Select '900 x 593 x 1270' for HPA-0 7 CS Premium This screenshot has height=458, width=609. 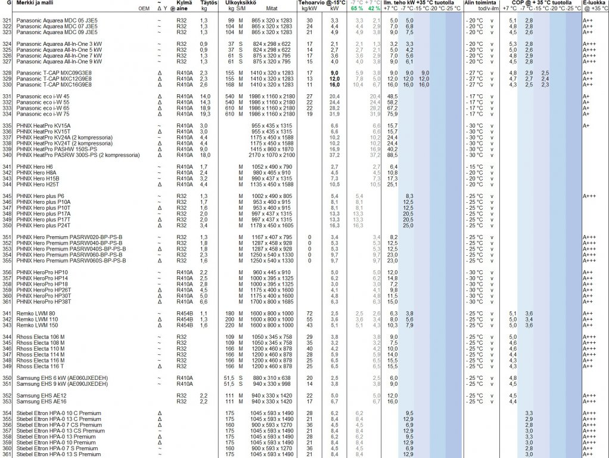272,425
